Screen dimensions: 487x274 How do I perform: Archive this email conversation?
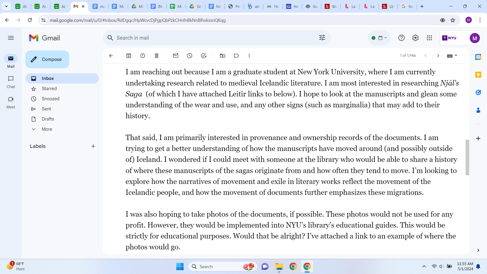[x=129, y=56]
